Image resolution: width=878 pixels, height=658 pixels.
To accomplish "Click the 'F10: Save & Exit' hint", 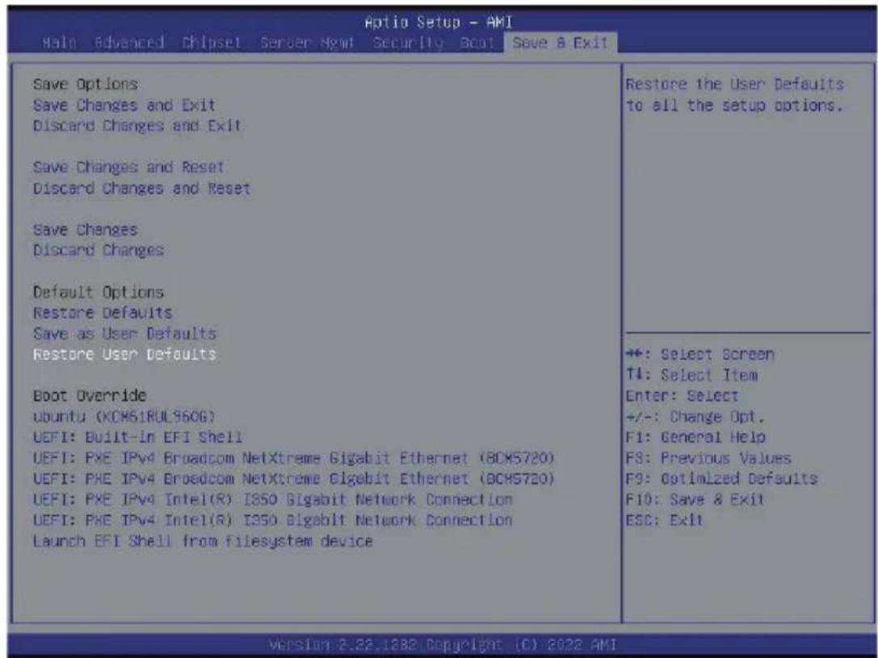I will [x=695, y=500].
